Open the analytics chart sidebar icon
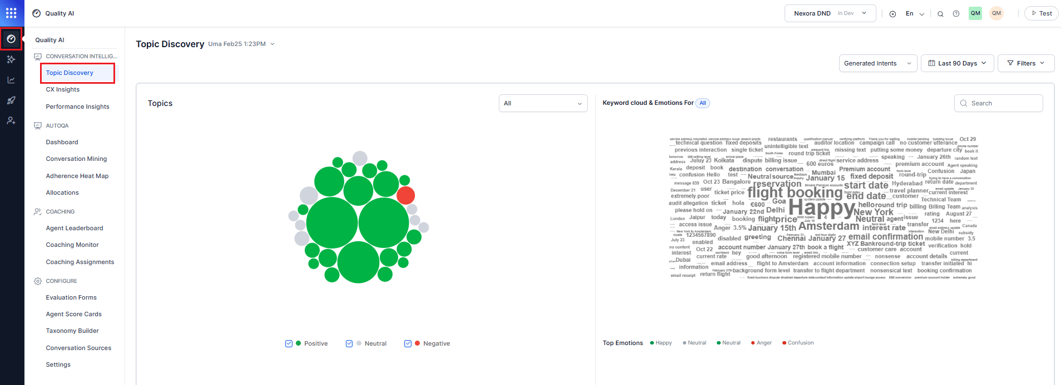The image size is (1061, 385). [11, 80]
